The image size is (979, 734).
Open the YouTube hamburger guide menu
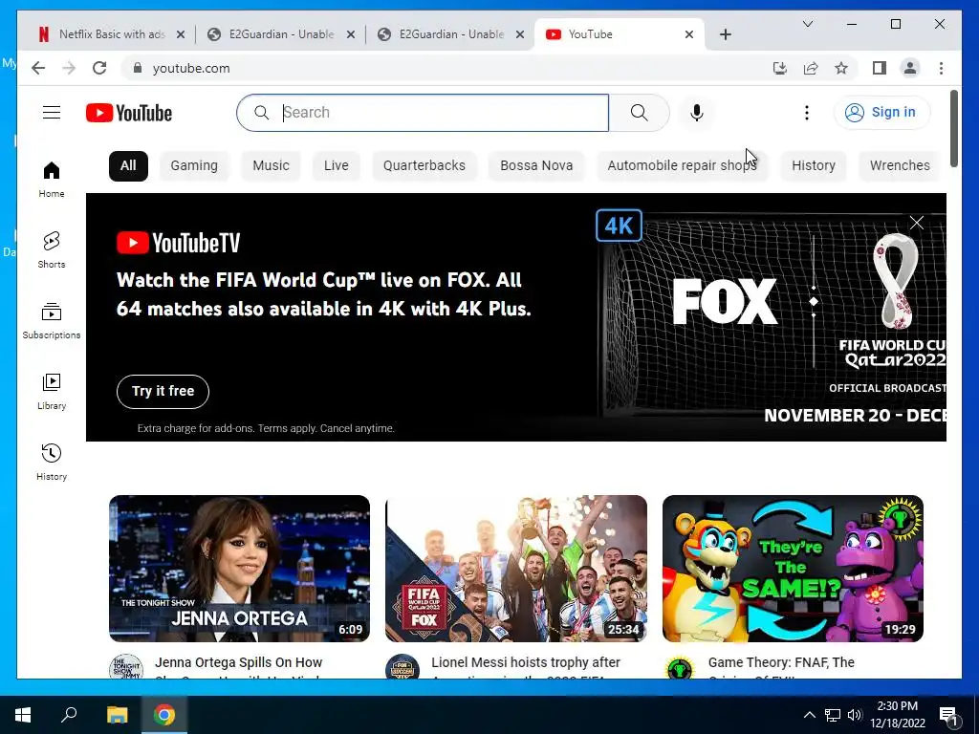tap(52, 113)
